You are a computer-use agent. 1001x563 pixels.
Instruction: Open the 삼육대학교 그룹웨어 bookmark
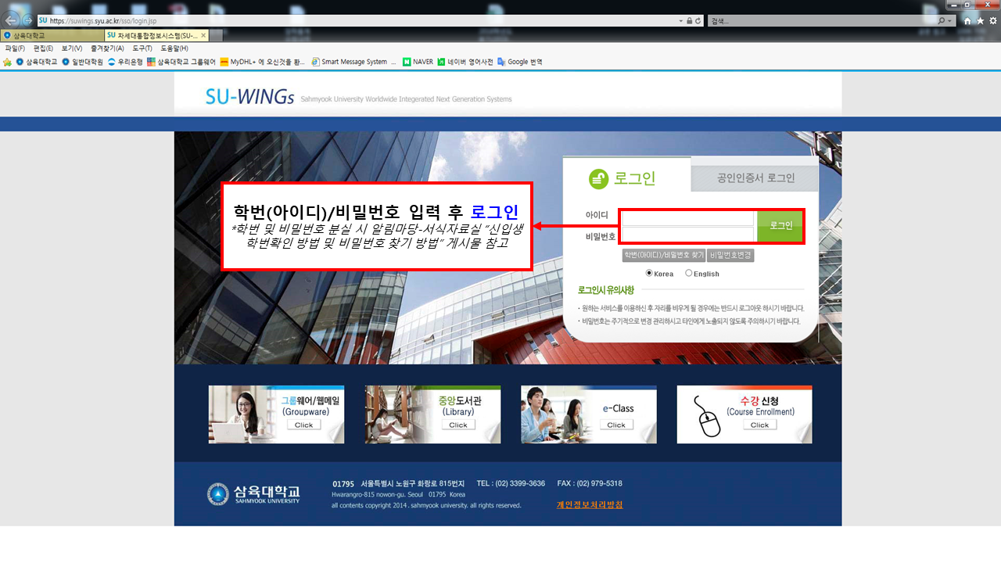click(x=181, y=62)
